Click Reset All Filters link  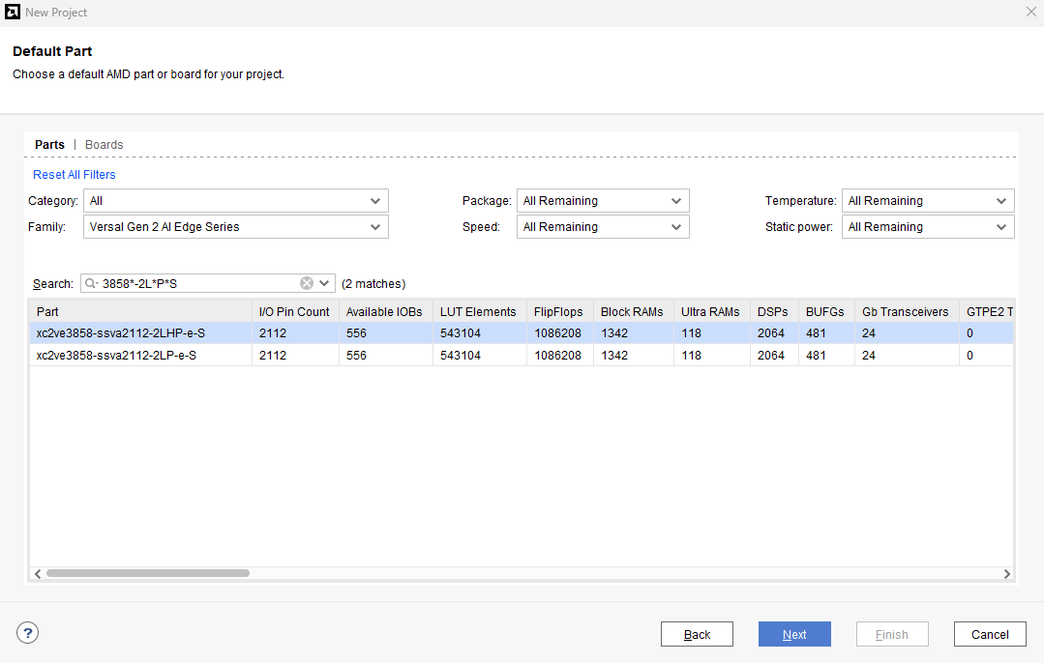click(x=75, y=174)
